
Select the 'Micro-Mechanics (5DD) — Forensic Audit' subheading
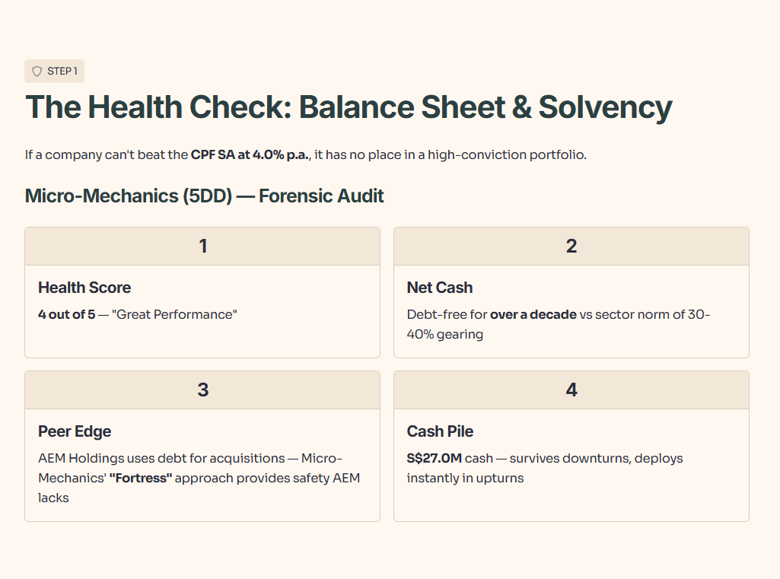click(205, 196)
